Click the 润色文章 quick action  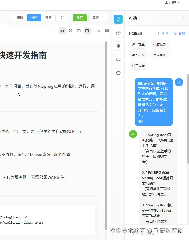click(x=138, y=45)
